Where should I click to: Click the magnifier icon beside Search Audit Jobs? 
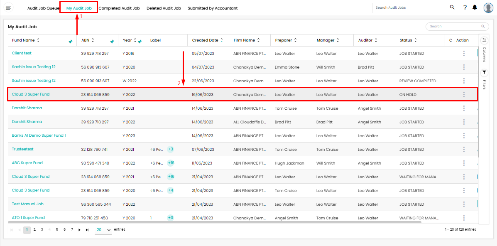pyautogui.click(x=452, y=7)
